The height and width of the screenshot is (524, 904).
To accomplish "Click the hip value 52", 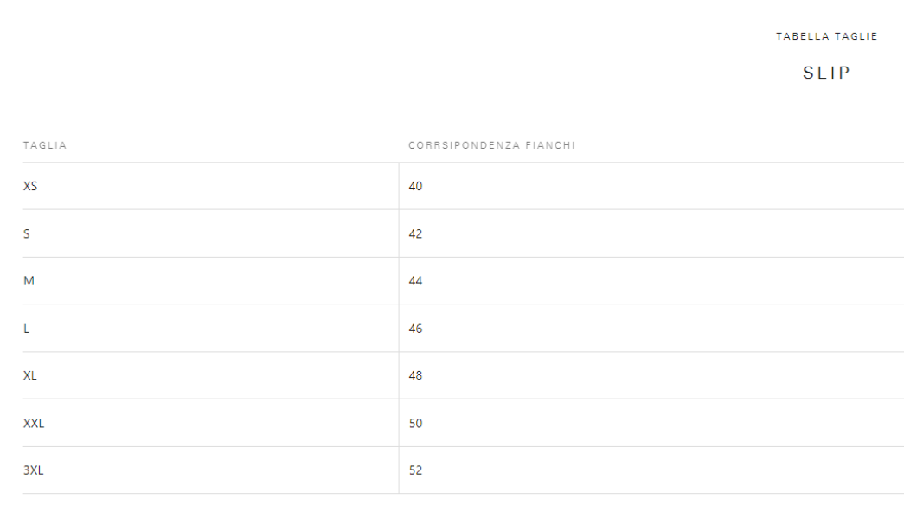I will [x=416, y=470].
